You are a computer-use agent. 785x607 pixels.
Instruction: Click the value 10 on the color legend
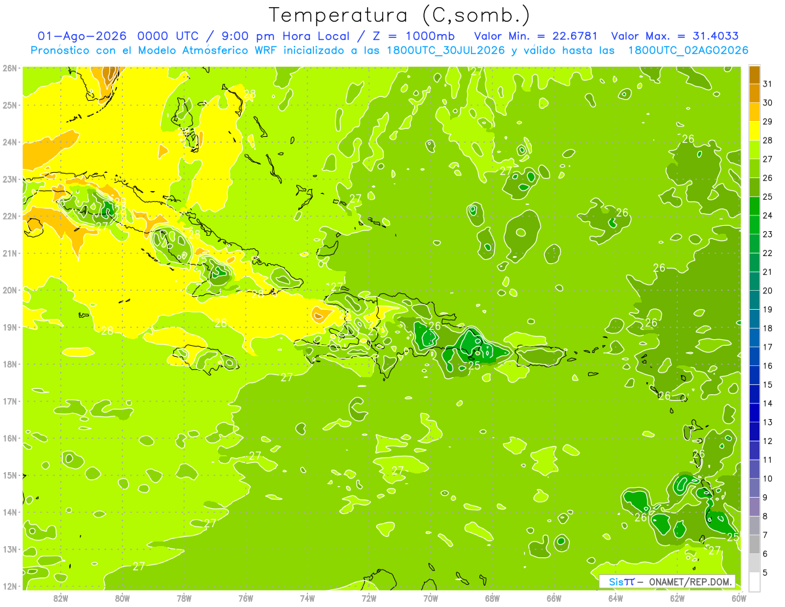768,479
